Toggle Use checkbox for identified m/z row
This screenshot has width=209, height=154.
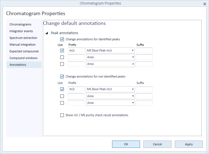[x=62, y=50]
